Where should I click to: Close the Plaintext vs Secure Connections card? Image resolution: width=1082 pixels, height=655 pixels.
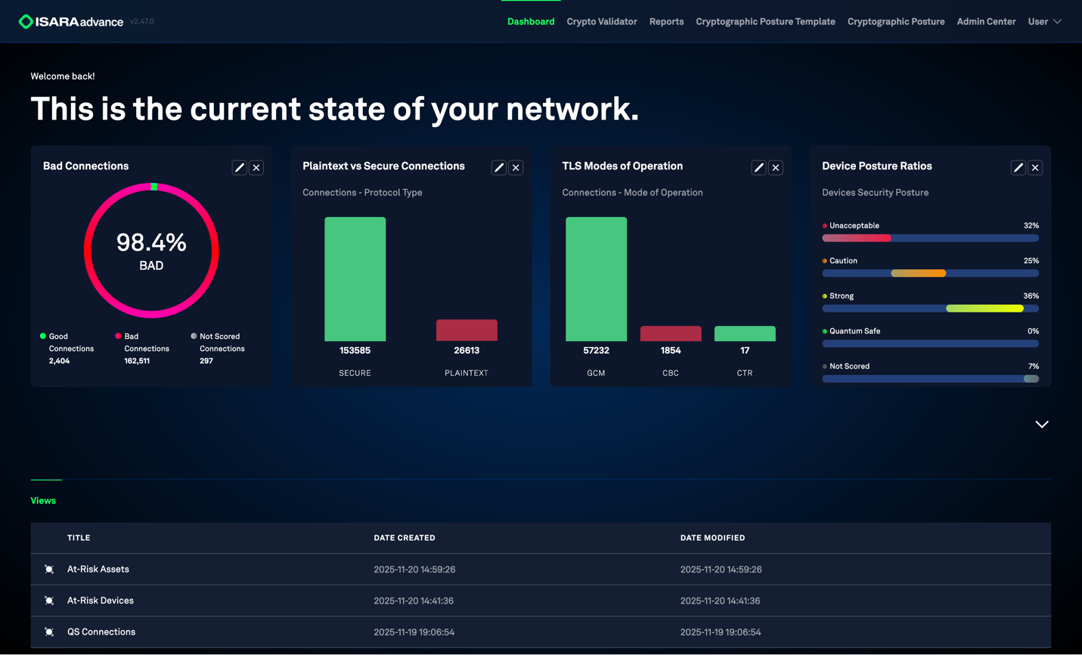pyautogui.click(x=516, y=168)
